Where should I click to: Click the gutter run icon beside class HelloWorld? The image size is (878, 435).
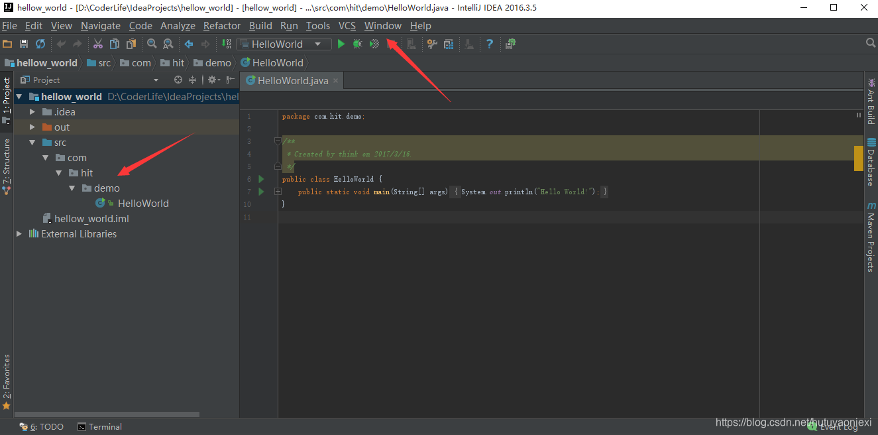tap(261, 179)
